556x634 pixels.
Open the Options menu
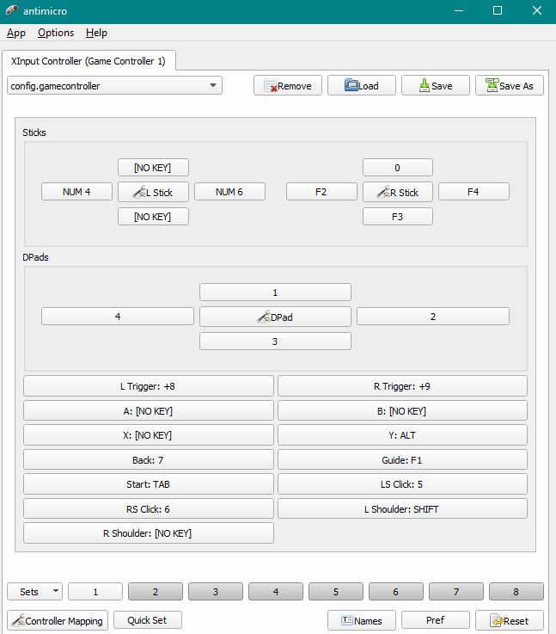[56, 33]
